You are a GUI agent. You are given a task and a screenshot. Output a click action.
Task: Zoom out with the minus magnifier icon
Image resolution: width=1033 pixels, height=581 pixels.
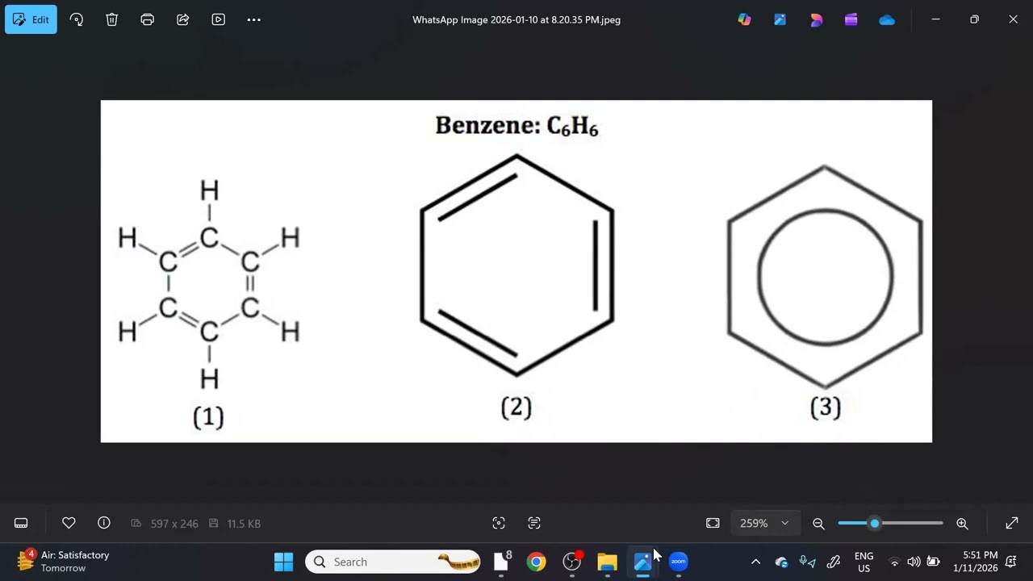point(818,523)
